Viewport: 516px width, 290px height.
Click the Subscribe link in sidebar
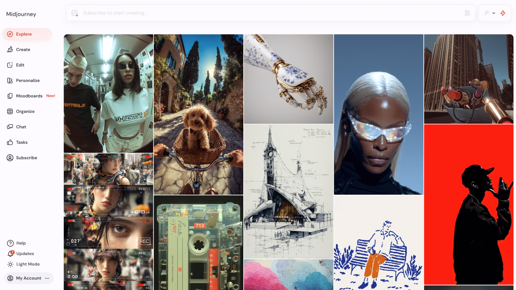pos(26,158)
